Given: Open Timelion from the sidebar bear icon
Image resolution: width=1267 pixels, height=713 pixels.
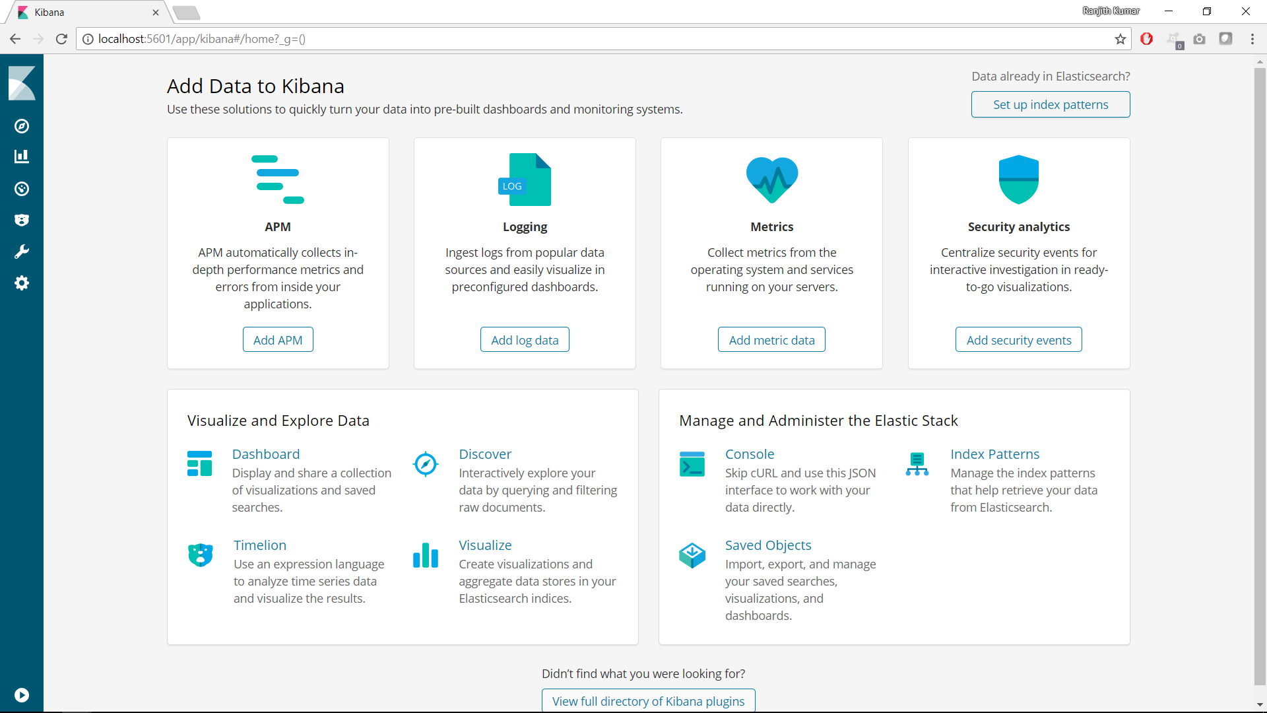Looking at the screenshot, I should (x=22, y=220).
